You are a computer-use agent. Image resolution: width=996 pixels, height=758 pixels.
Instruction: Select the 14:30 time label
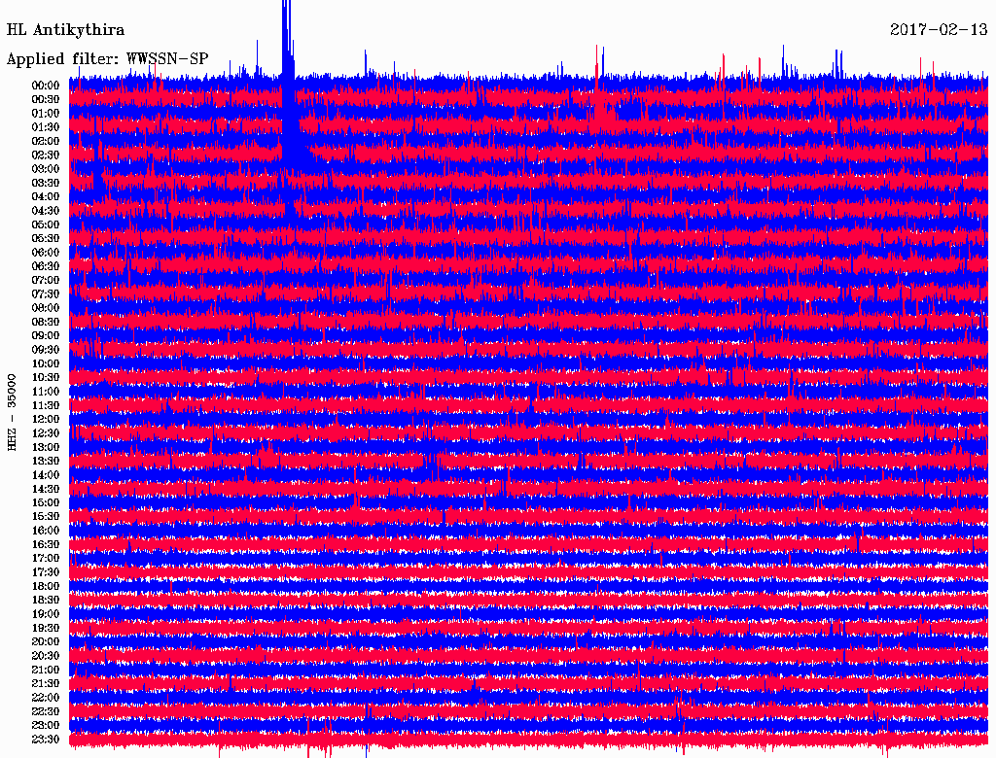pyautogui.click(x=46, y=489)
